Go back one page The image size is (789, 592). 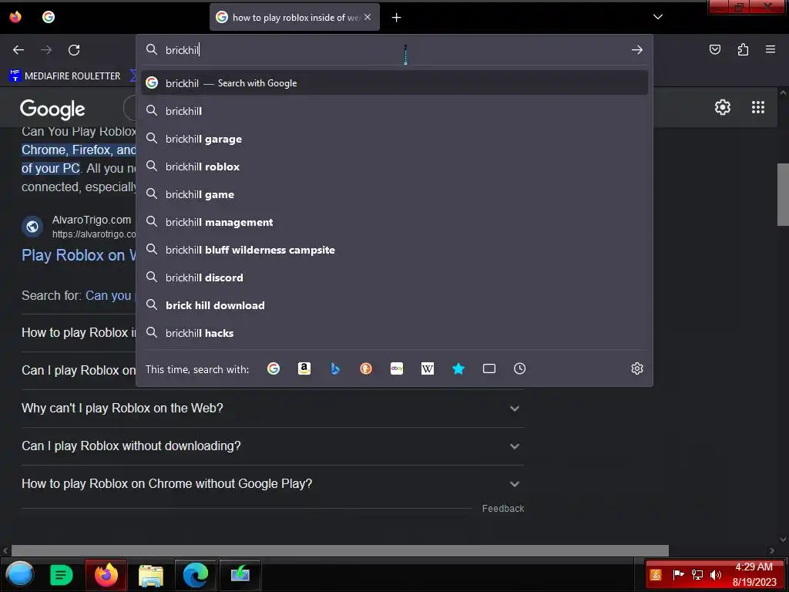pyautogui.click(x=18, y=50)
